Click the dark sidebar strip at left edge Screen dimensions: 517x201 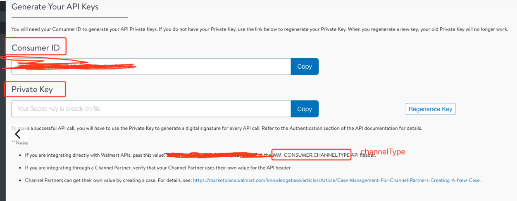coord(2,100)
